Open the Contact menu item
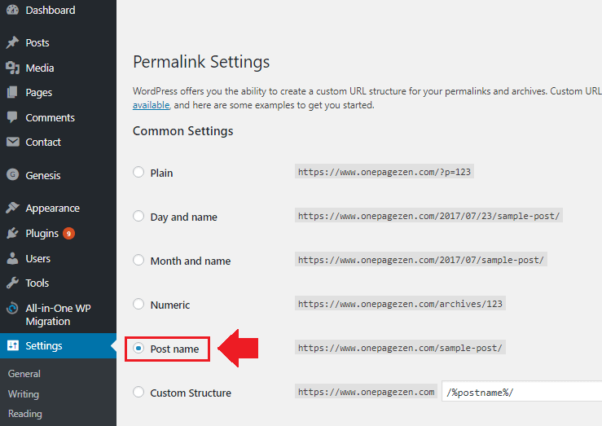Viewport: 602px width, 426px height. click(43, 142)
